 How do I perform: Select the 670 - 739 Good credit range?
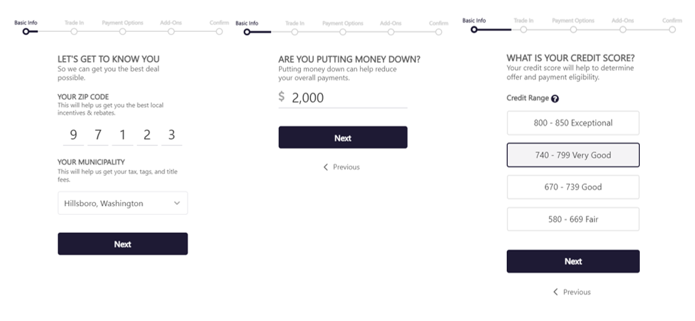(x=573, y=187)
